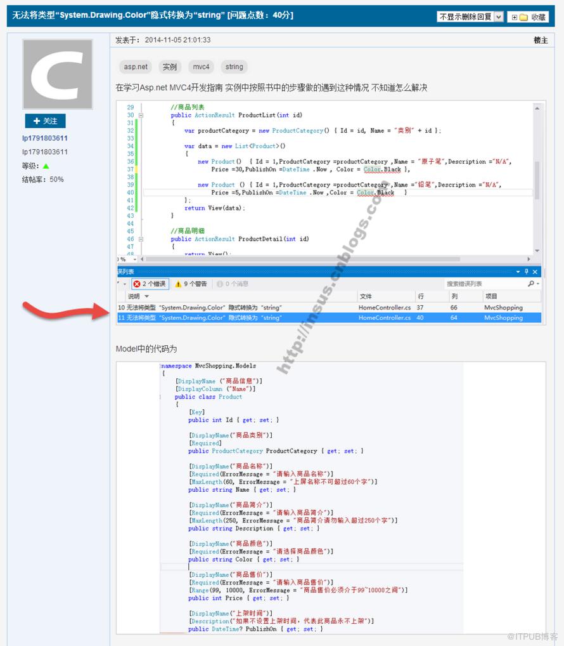The height and width of the screenshot is (646, 564).
Task: Toggle the 0 个消息 messages filter
Action: (x=233, y=284)
